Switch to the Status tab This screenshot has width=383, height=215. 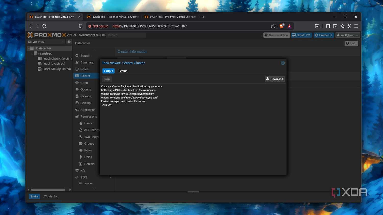[x=123, y=71]
